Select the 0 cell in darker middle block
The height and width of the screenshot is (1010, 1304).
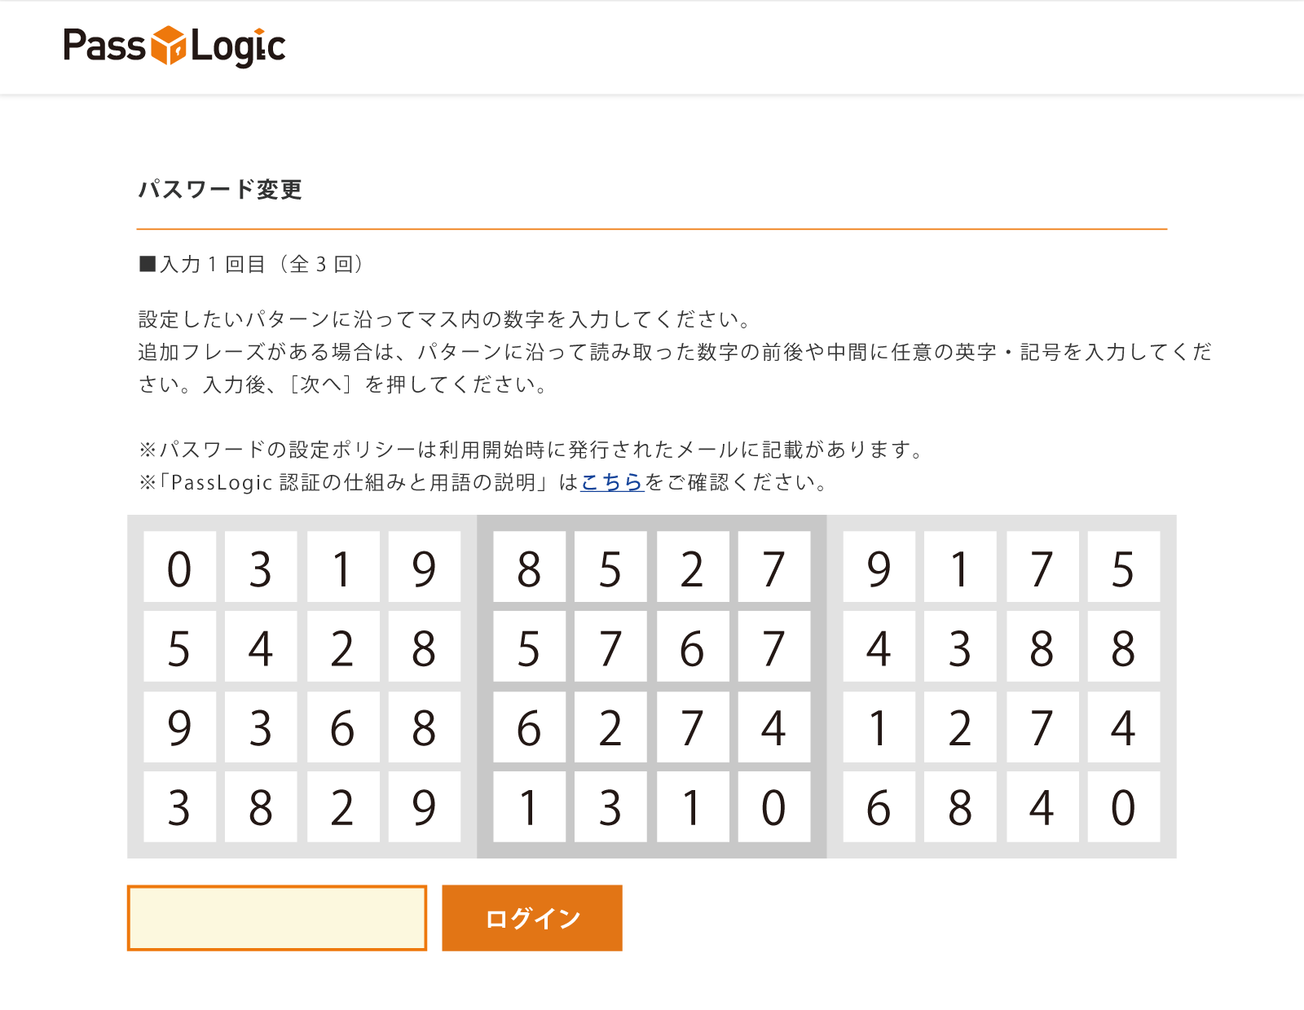(x=773, y=807)
